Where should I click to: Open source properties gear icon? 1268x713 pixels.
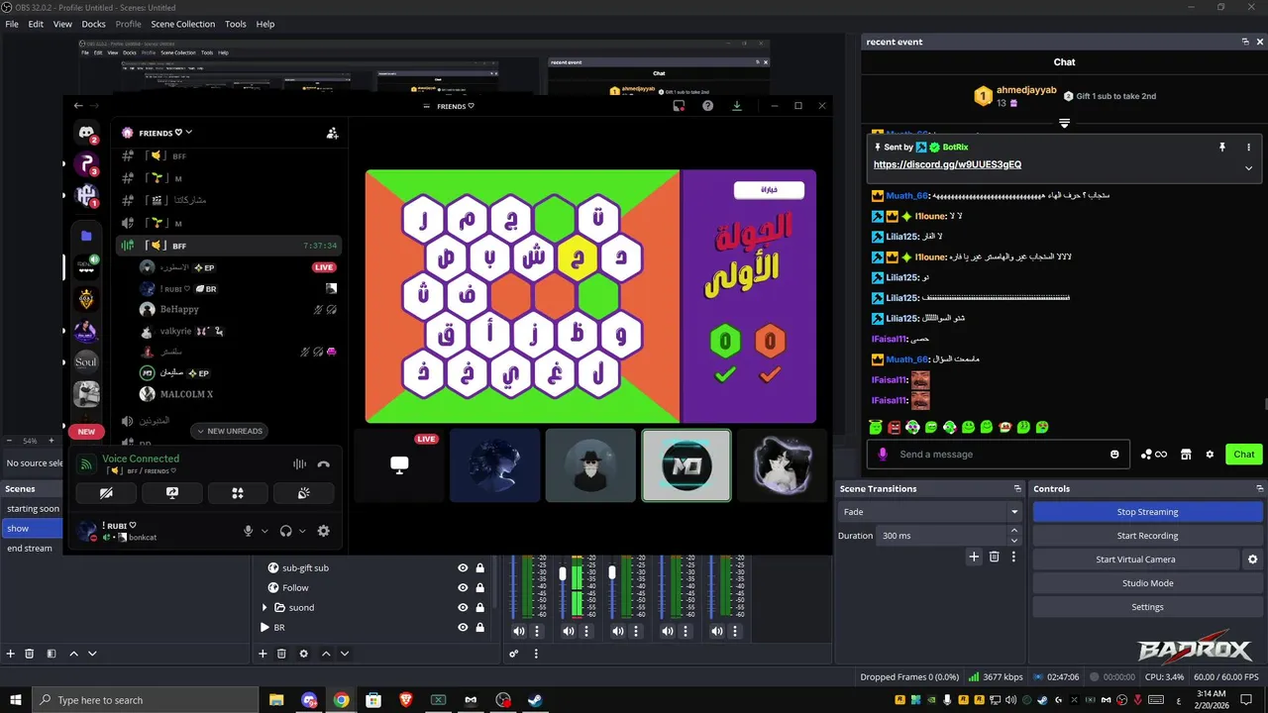[303, 654]
